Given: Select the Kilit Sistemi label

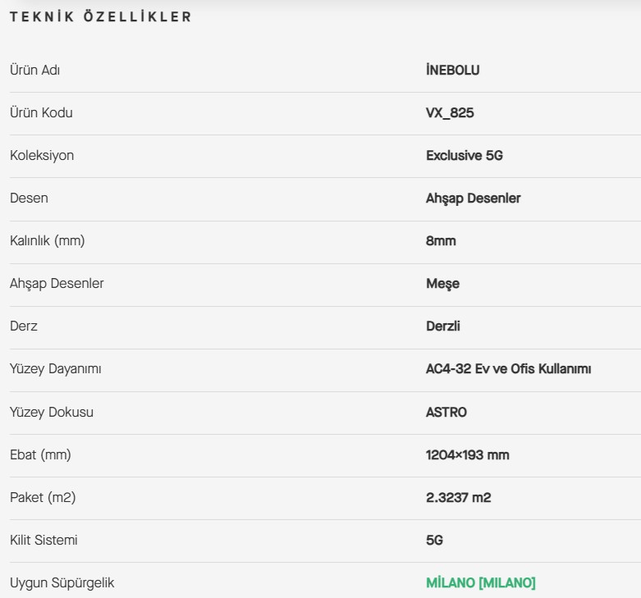Looking at the screenshot, I should tap(43, 540).
